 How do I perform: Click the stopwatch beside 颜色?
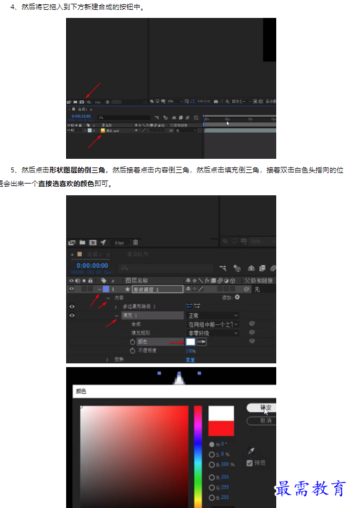coord(132,342)
